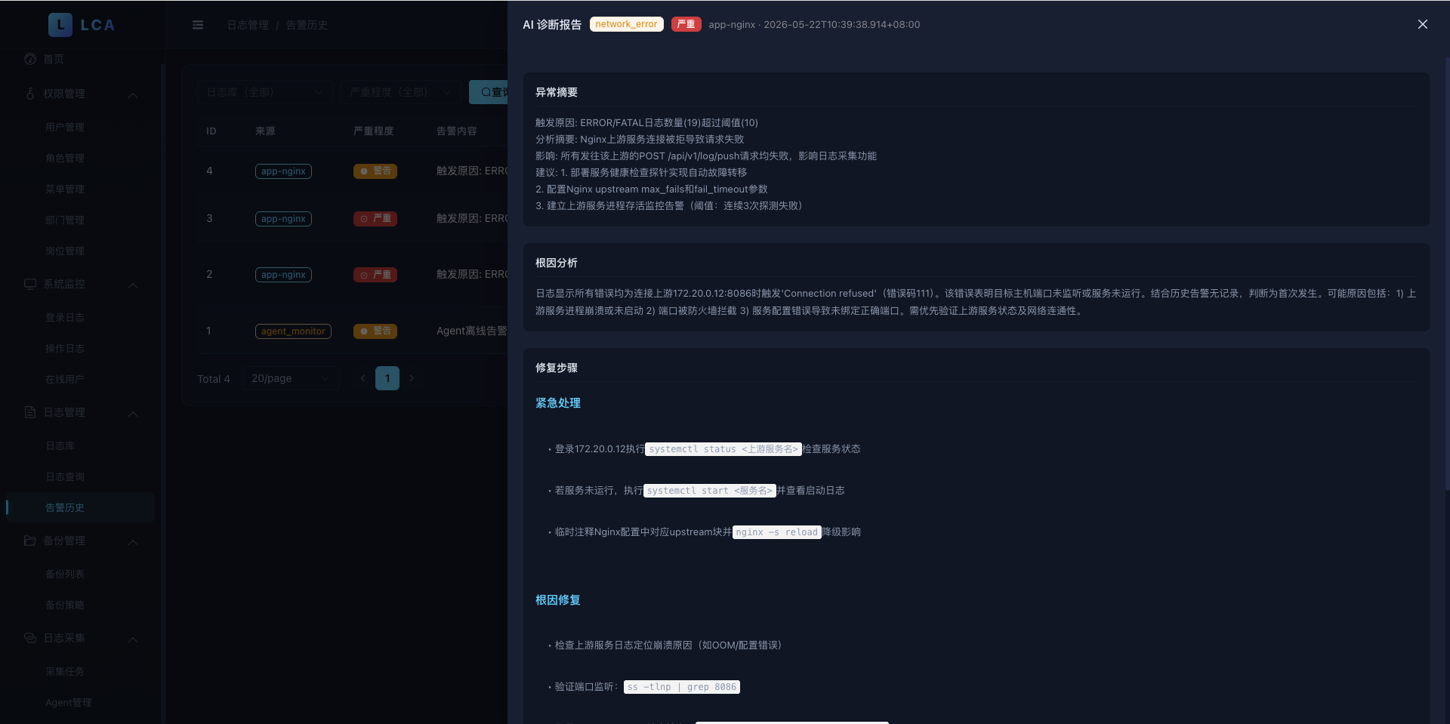
Task: Open the 20/page page size dropdown
Action: (x=291, y=378)
